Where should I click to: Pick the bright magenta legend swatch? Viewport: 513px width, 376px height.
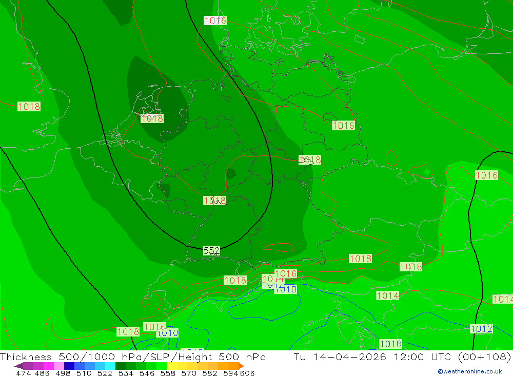click(x=48, y=366)
